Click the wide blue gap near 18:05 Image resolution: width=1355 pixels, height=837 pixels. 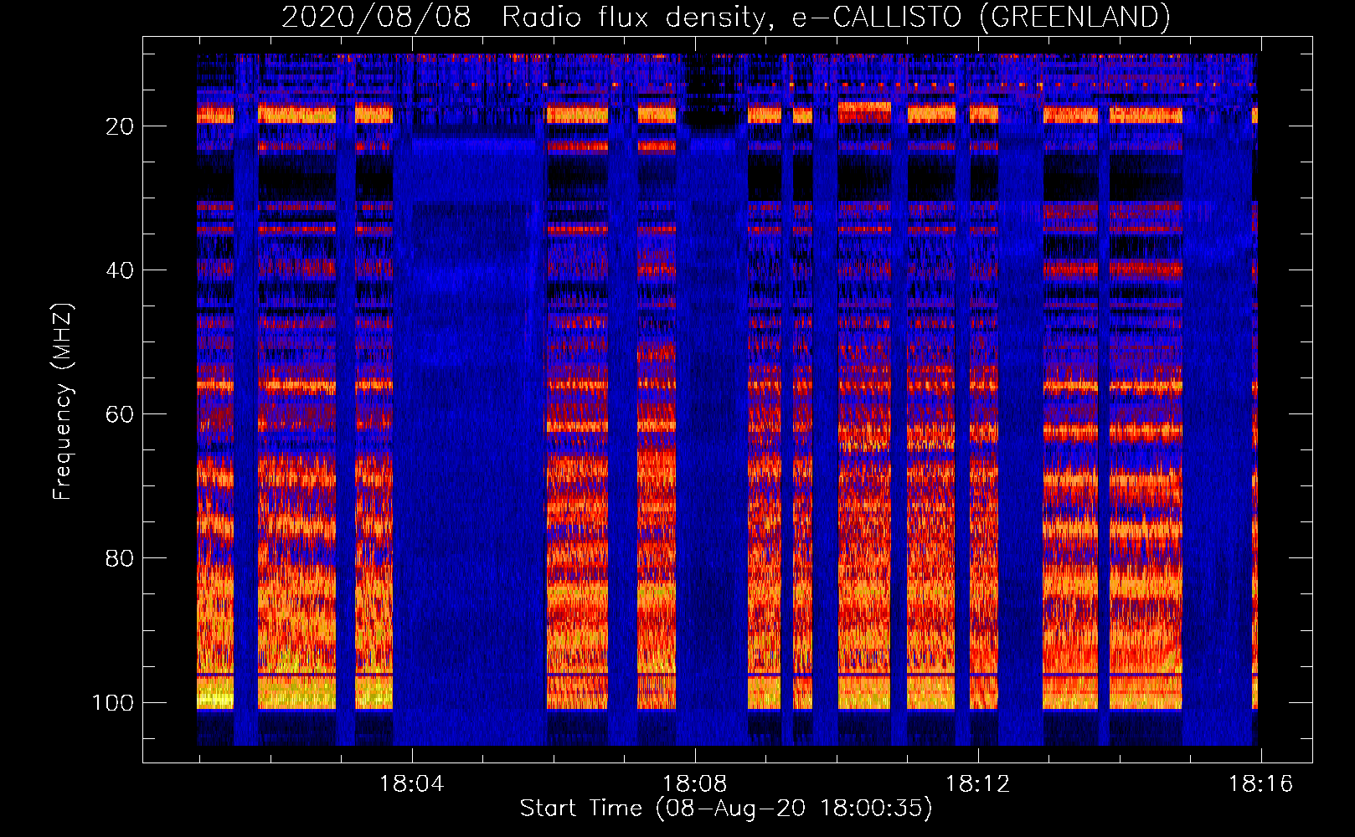point(470,418)
